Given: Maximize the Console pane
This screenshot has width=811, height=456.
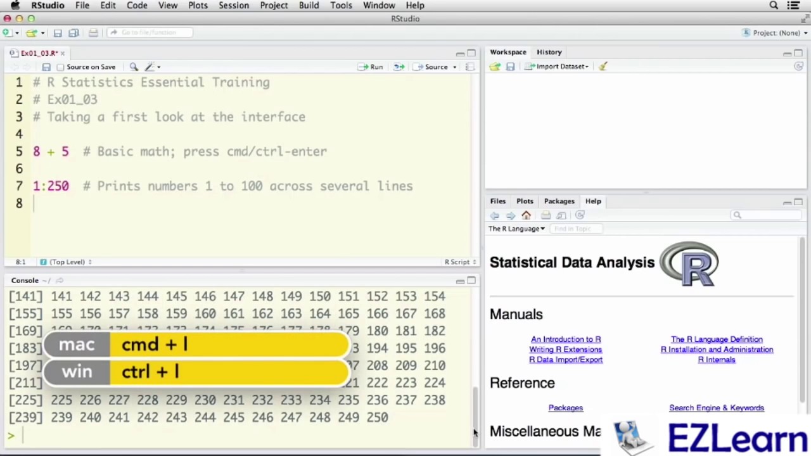Looking at the screenshot, I should (471, 281).
